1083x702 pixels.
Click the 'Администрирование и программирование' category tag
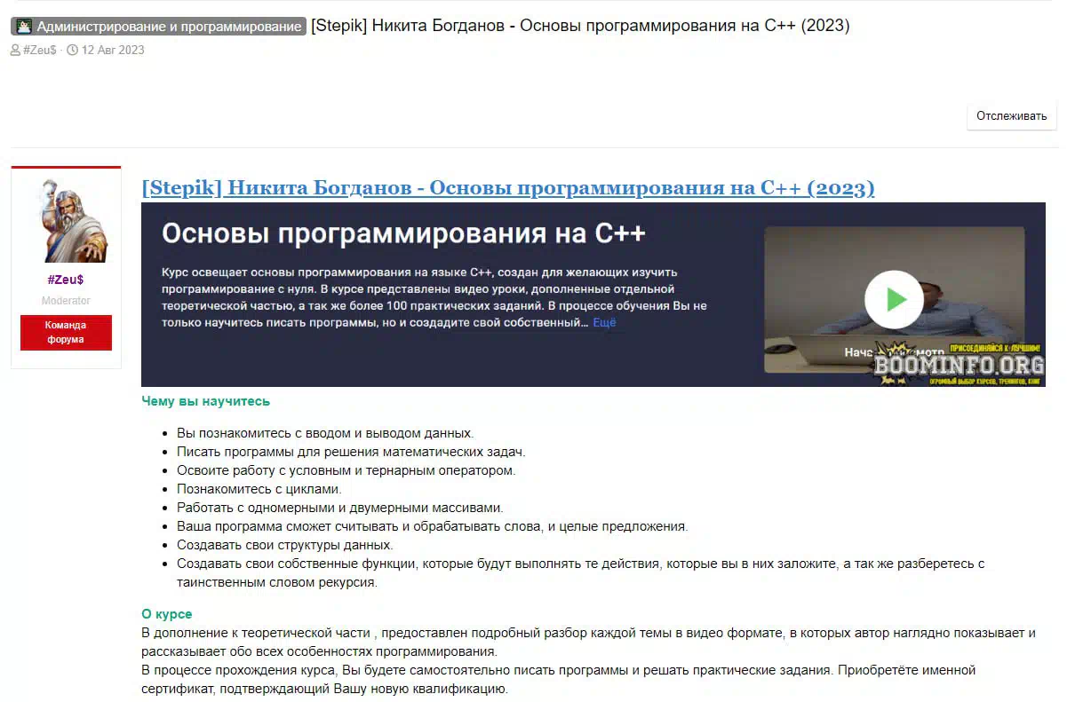coord(158,27)
